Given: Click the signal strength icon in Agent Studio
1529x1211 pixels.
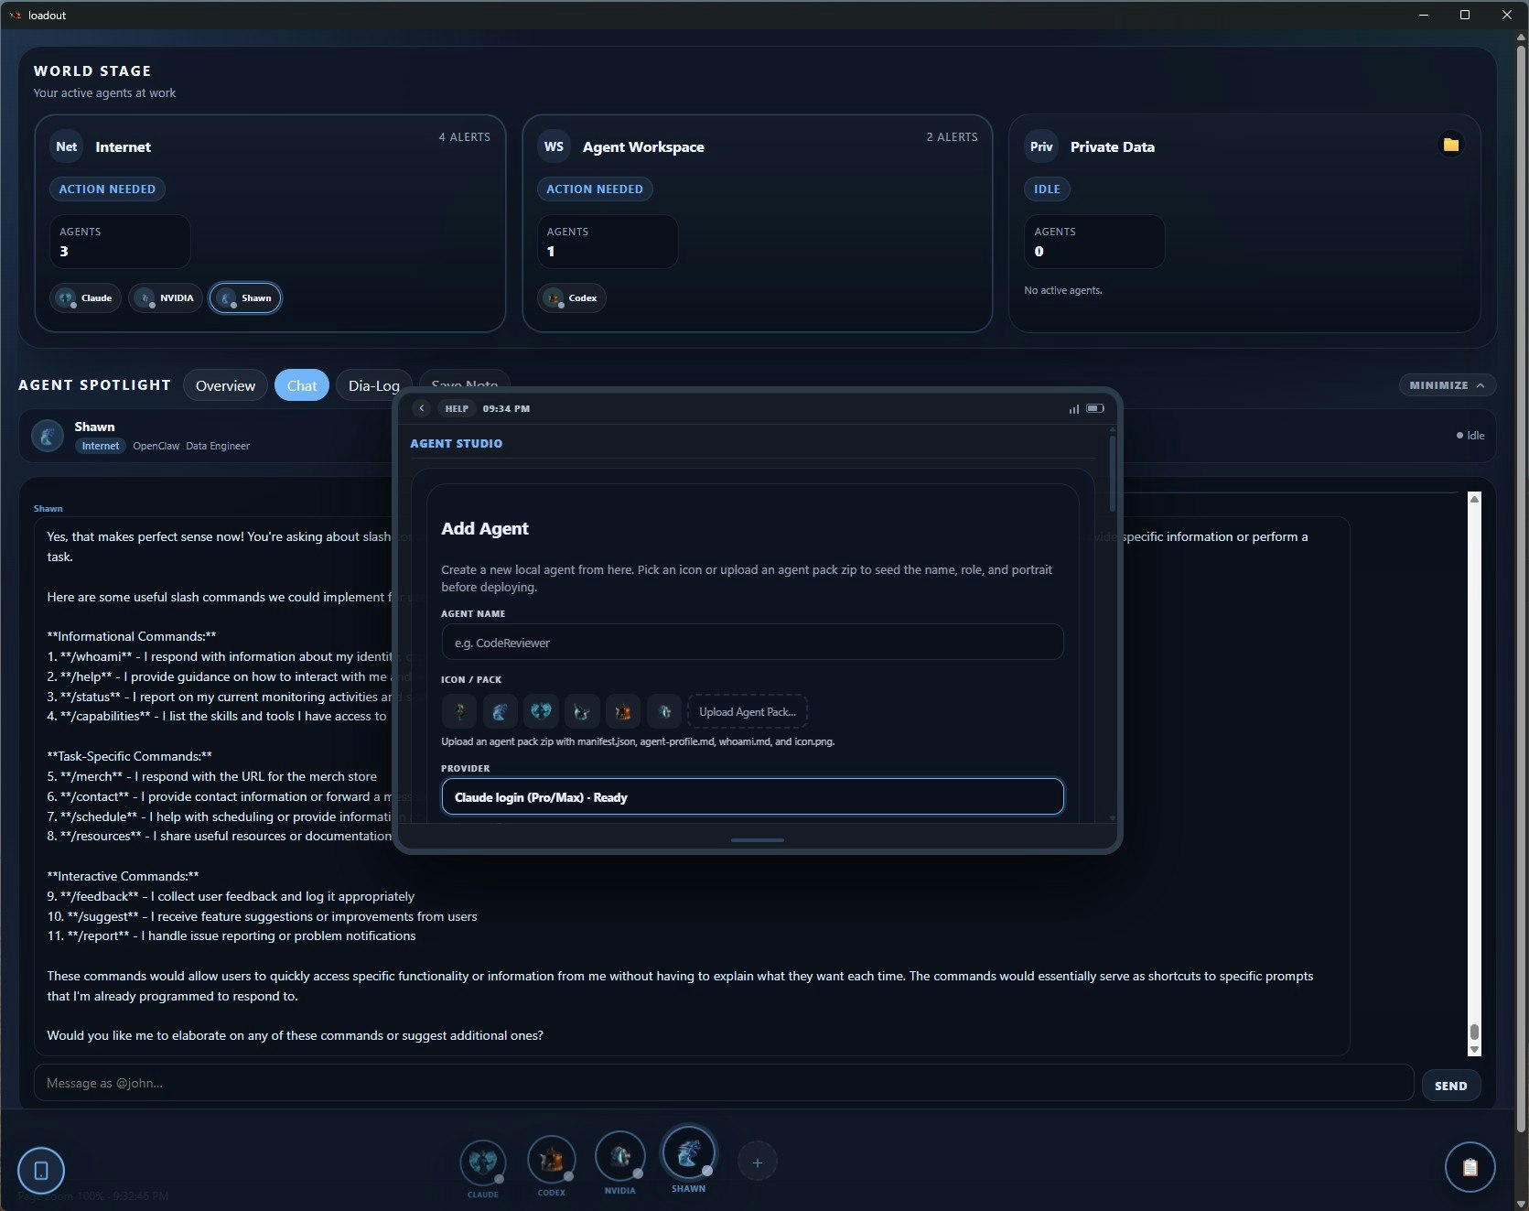Looking at the screenshot, I should (1073, 409).
